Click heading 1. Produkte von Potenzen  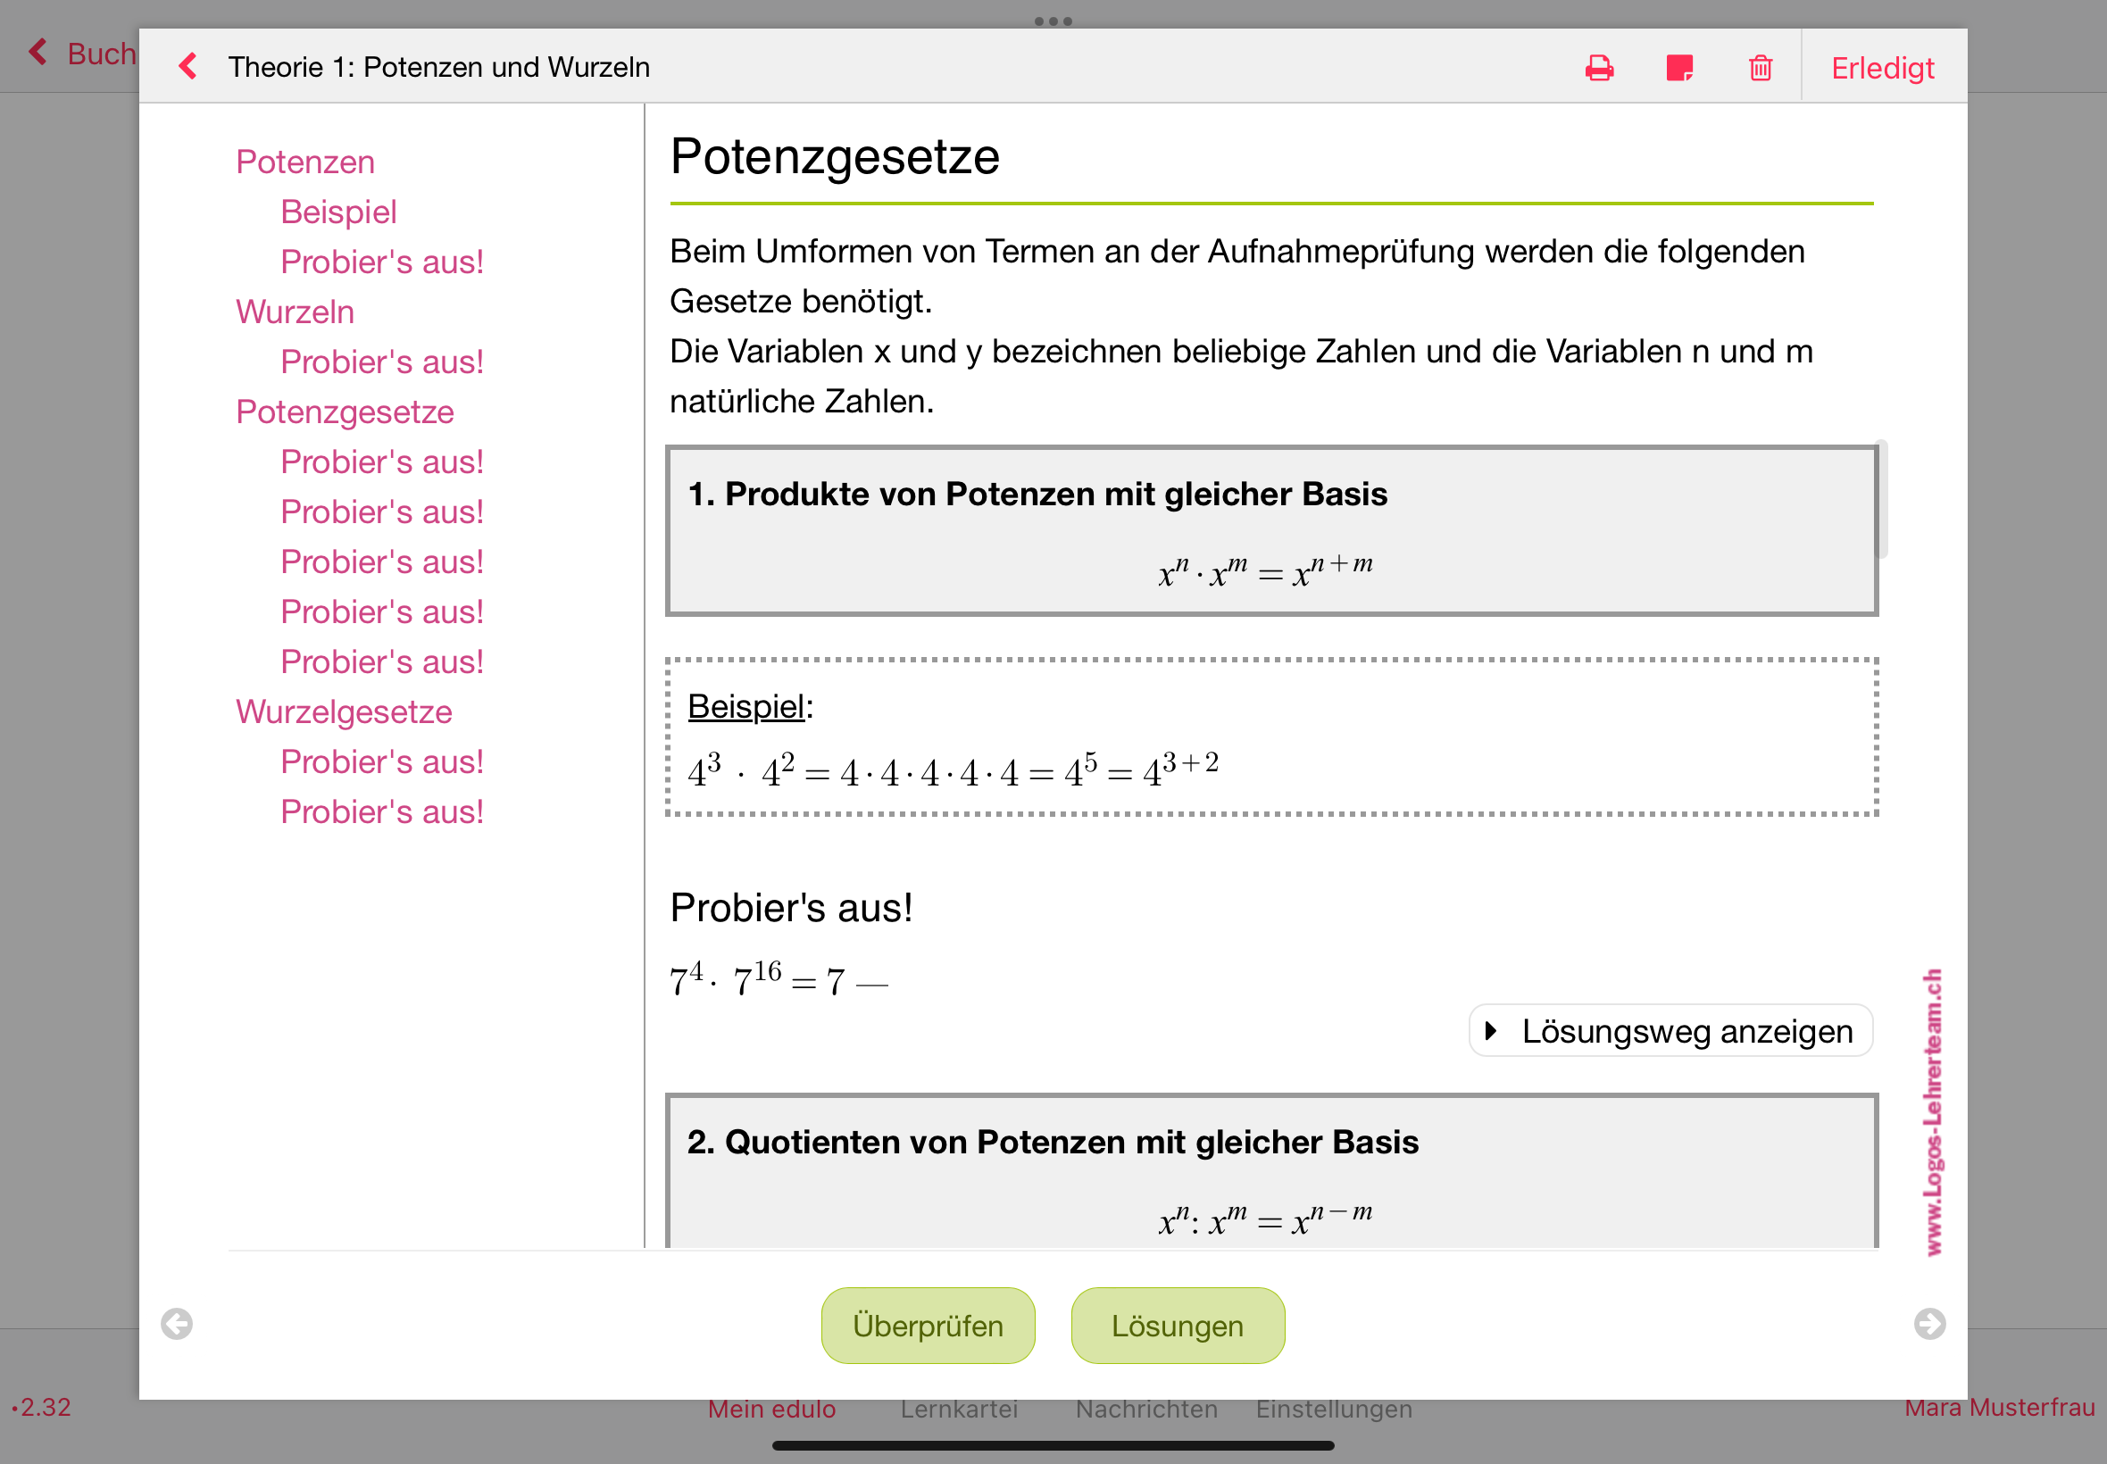pos(1037,494)
